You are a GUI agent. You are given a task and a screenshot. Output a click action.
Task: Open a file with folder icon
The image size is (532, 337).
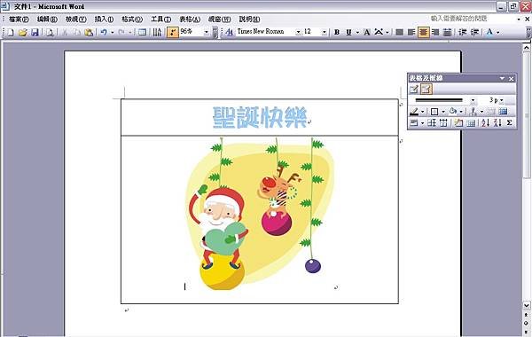point(23,32)
